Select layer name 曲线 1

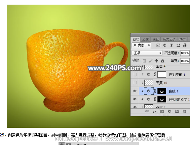click(173, 91)
